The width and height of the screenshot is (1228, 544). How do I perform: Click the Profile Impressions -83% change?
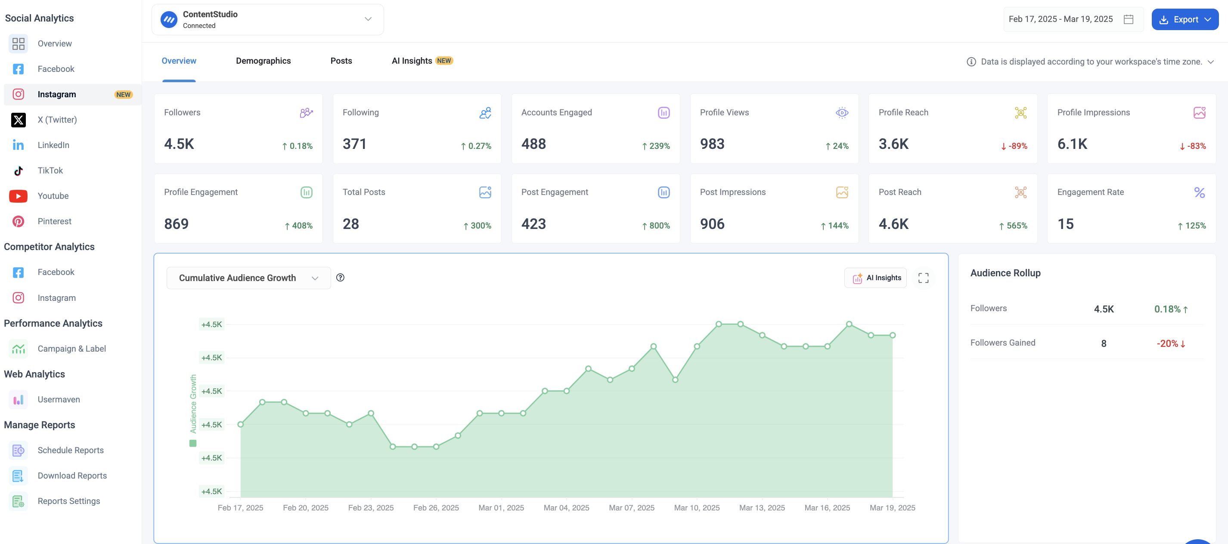[x=1193, y=146]
